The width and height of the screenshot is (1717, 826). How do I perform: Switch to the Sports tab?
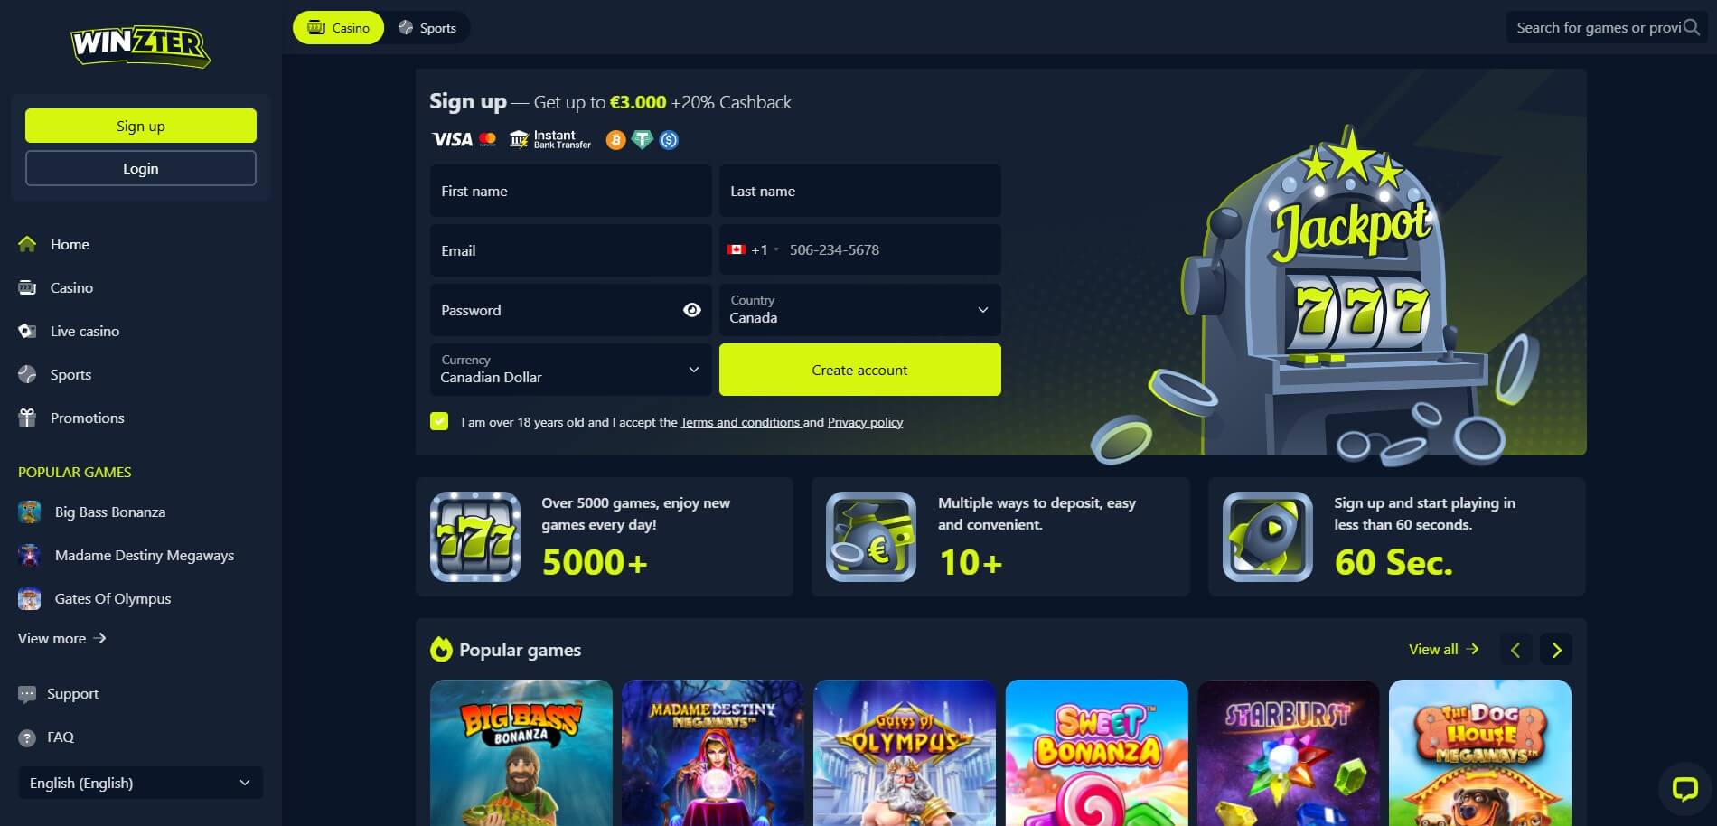[x=427, y=28]
